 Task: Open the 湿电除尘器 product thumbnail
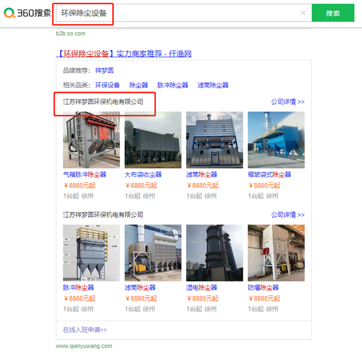tap(215, 253)
